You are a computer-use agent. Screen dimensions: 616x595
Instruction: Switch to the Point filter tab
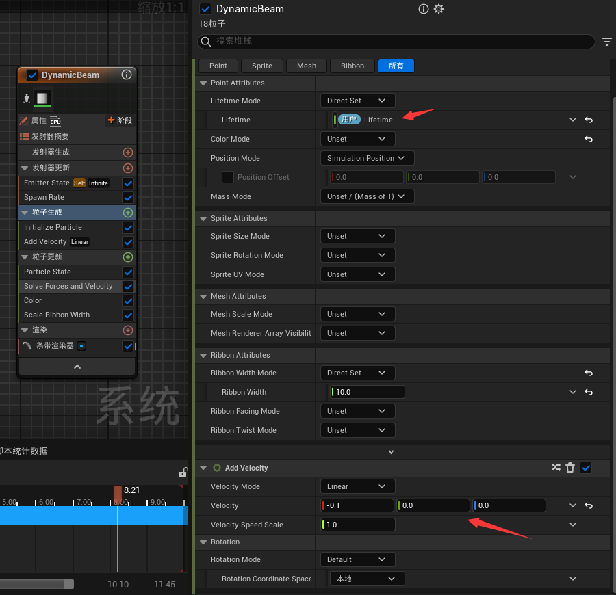[218, 66]
